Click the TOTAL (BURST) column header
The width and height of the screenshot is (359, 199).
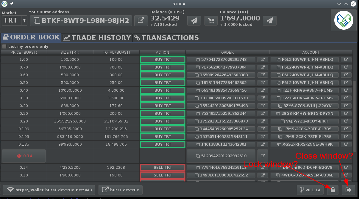click(116, 52)
